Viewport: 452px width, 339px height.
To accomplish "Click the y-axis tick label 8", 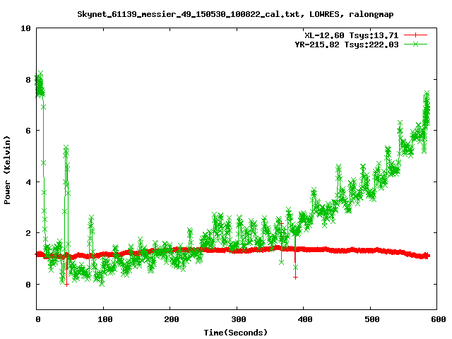I will [28, 80].
